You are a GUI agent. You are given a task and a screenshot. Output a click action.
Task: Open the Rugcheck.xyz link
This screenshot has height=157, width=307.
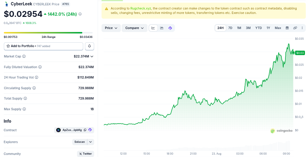pos(141,8)
